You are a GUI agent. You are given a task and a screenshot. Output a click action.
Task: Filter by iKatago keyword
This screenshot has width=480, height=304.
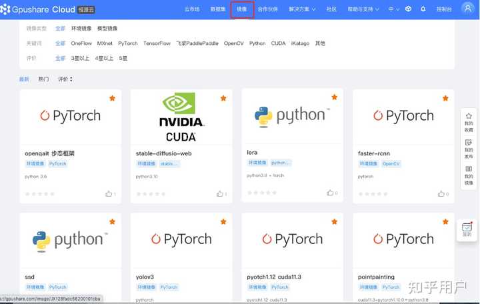[x=300, y=43]
